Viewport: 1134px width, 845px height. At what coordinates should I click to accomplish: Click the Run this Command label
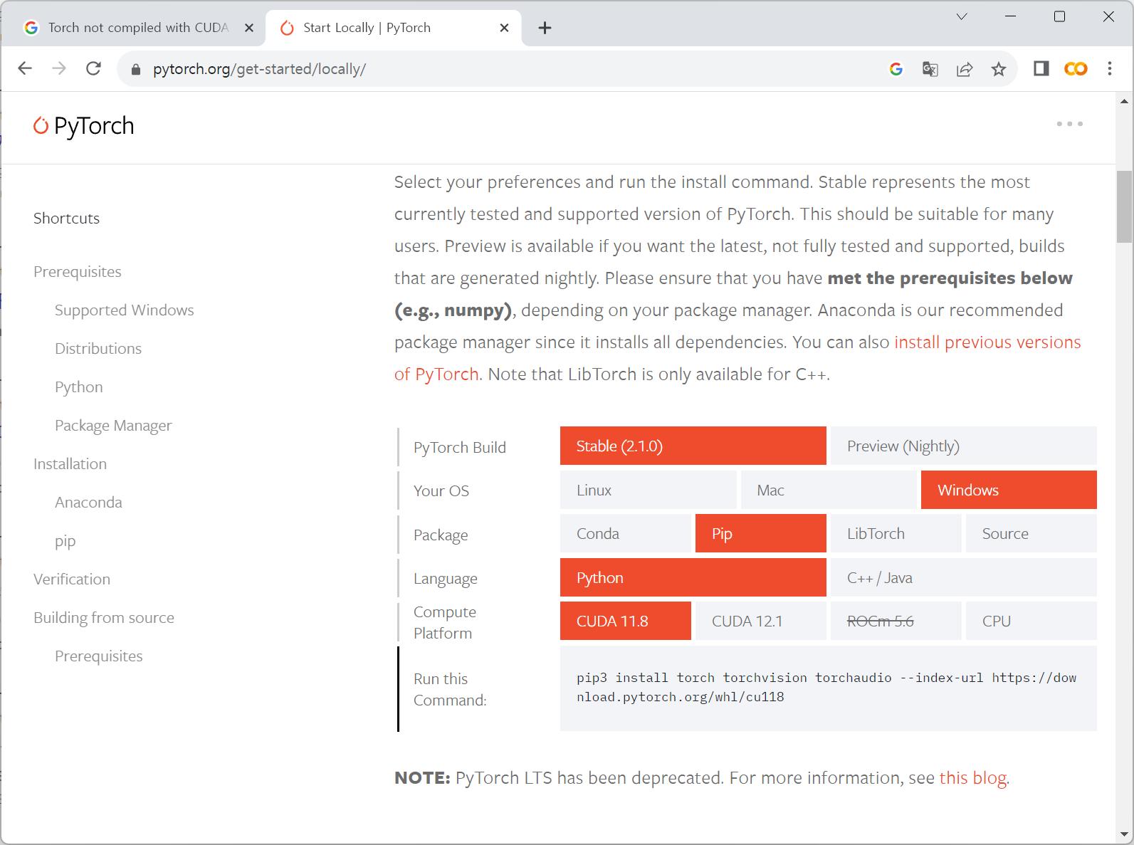coord(450,689)
